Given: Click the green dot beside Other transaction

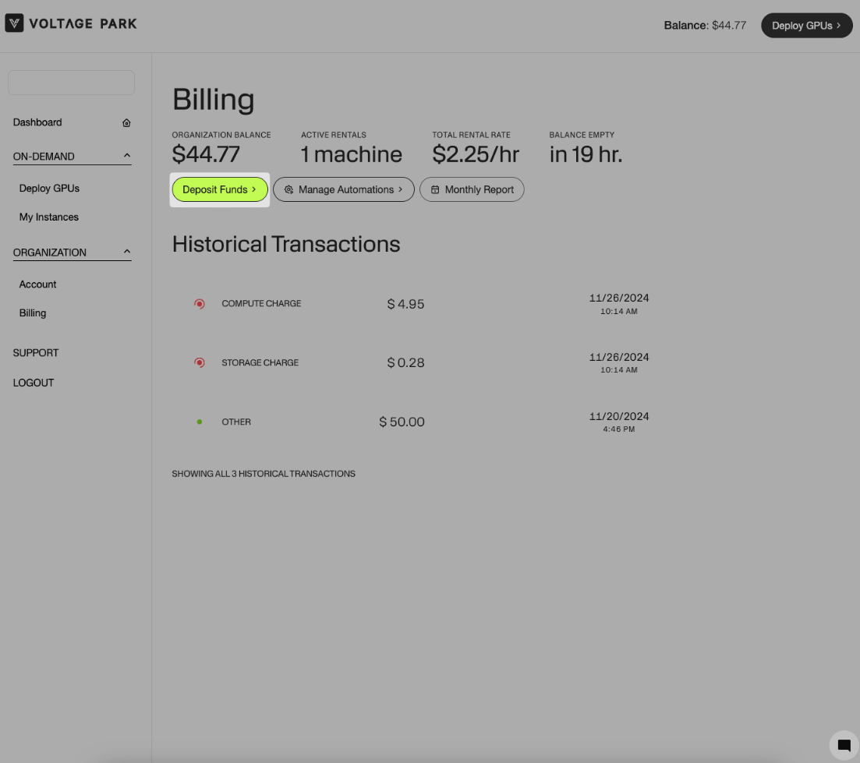Looking at the screenshot, I should tap(200, 422).
